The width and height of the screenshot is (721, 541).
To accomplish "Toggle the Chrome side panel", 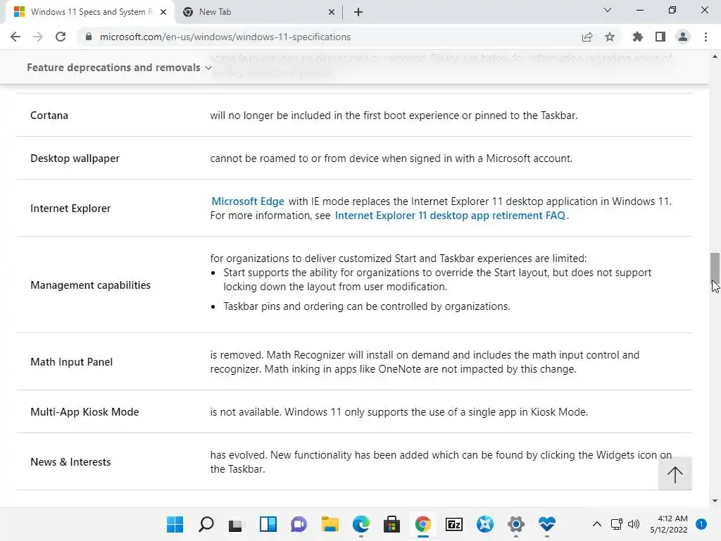I will 660,37.
